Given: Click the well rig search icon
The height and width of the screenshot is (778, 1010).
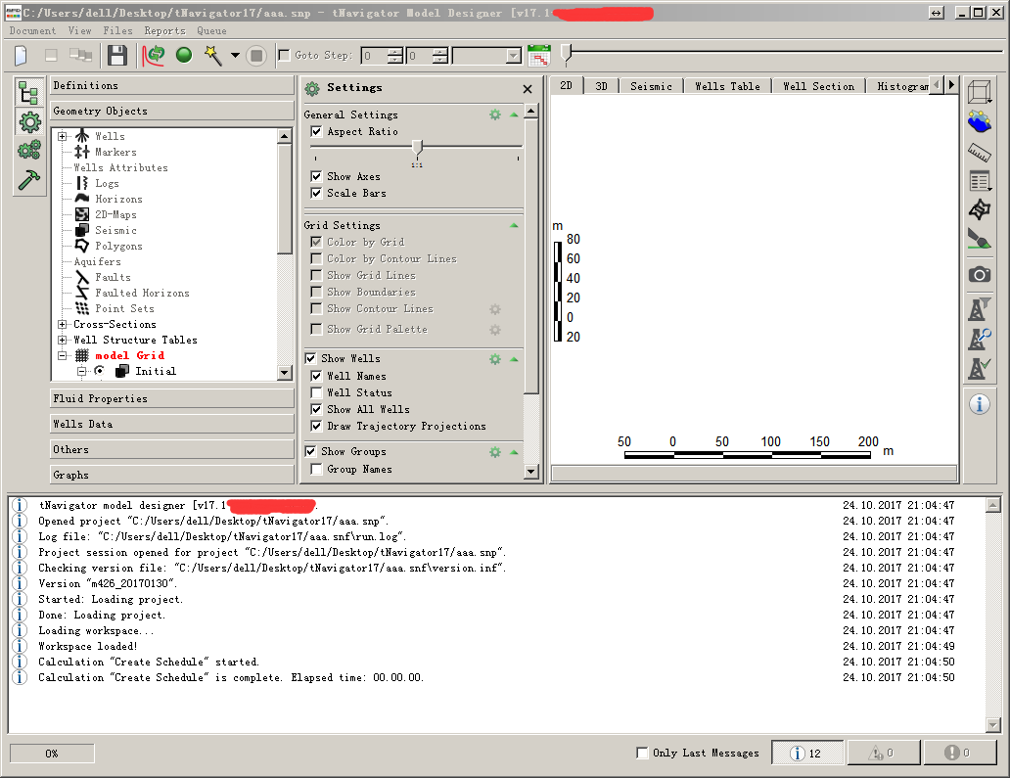Looking at the screenshot, I should coord(979,339).
